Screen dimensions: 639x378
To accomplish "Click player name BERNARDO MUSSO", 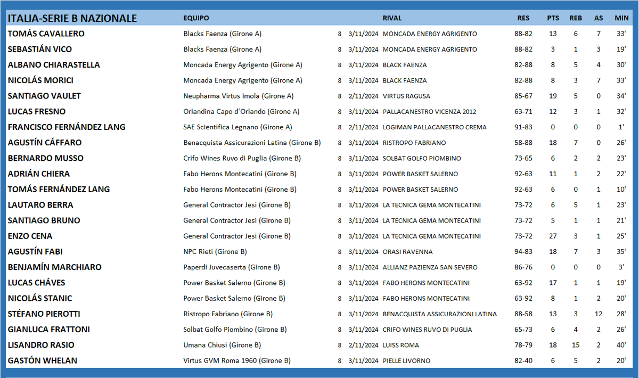I will pyautogui.click(x=46, y=158).
